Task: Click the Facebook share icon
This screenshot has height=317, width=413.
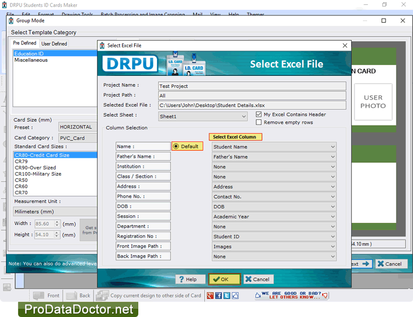Action: click(x=219, y=296)
